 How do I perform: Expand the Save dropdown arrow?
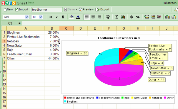coord(76,9)
